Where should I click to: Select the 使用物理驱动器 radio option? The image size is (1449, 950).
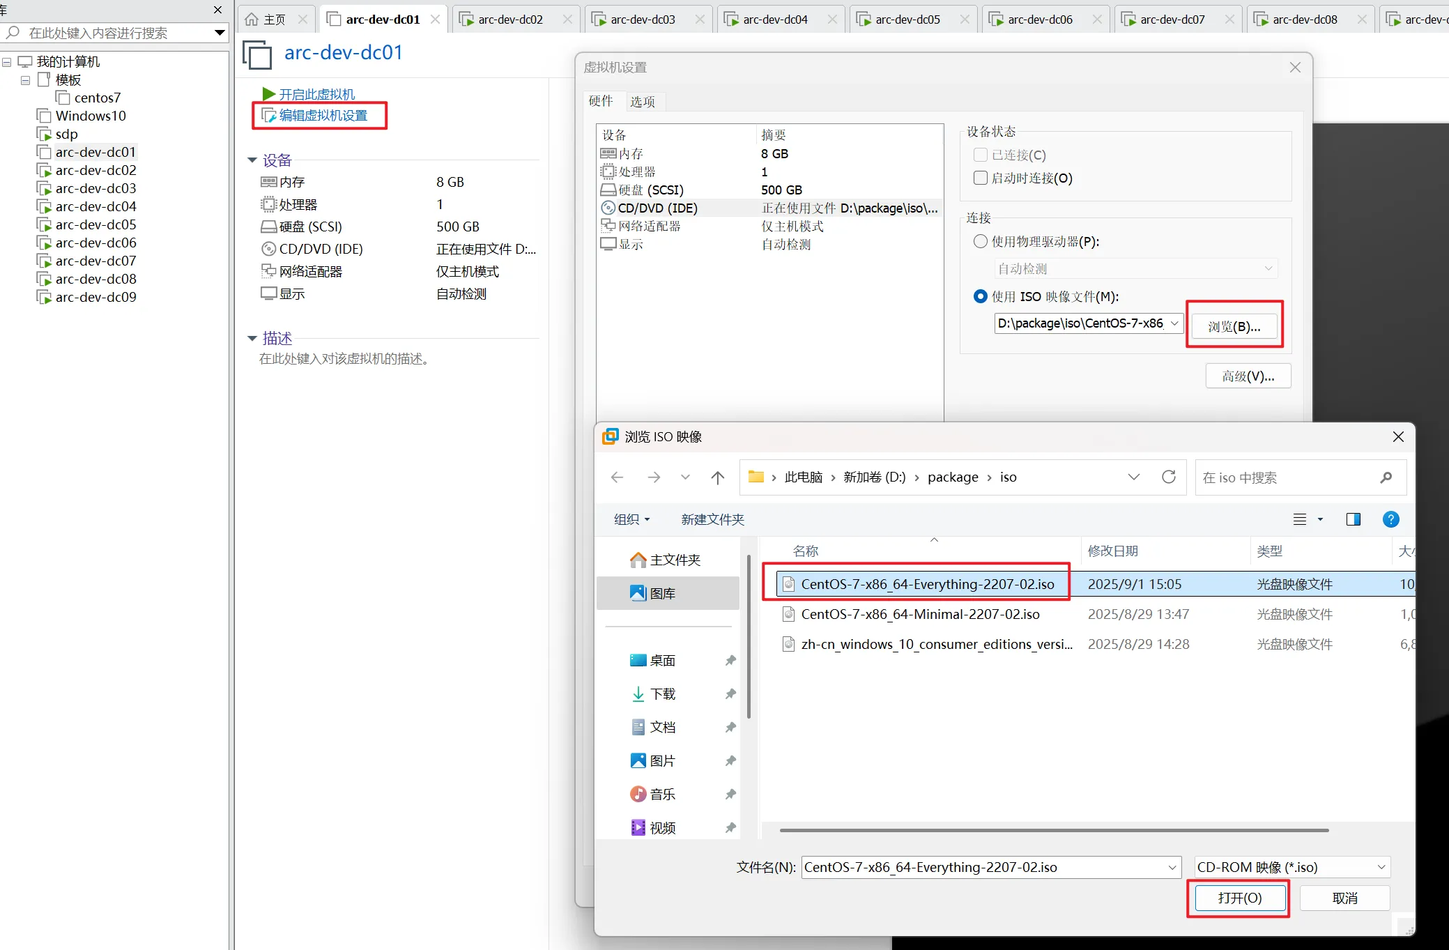click(981, 241)
